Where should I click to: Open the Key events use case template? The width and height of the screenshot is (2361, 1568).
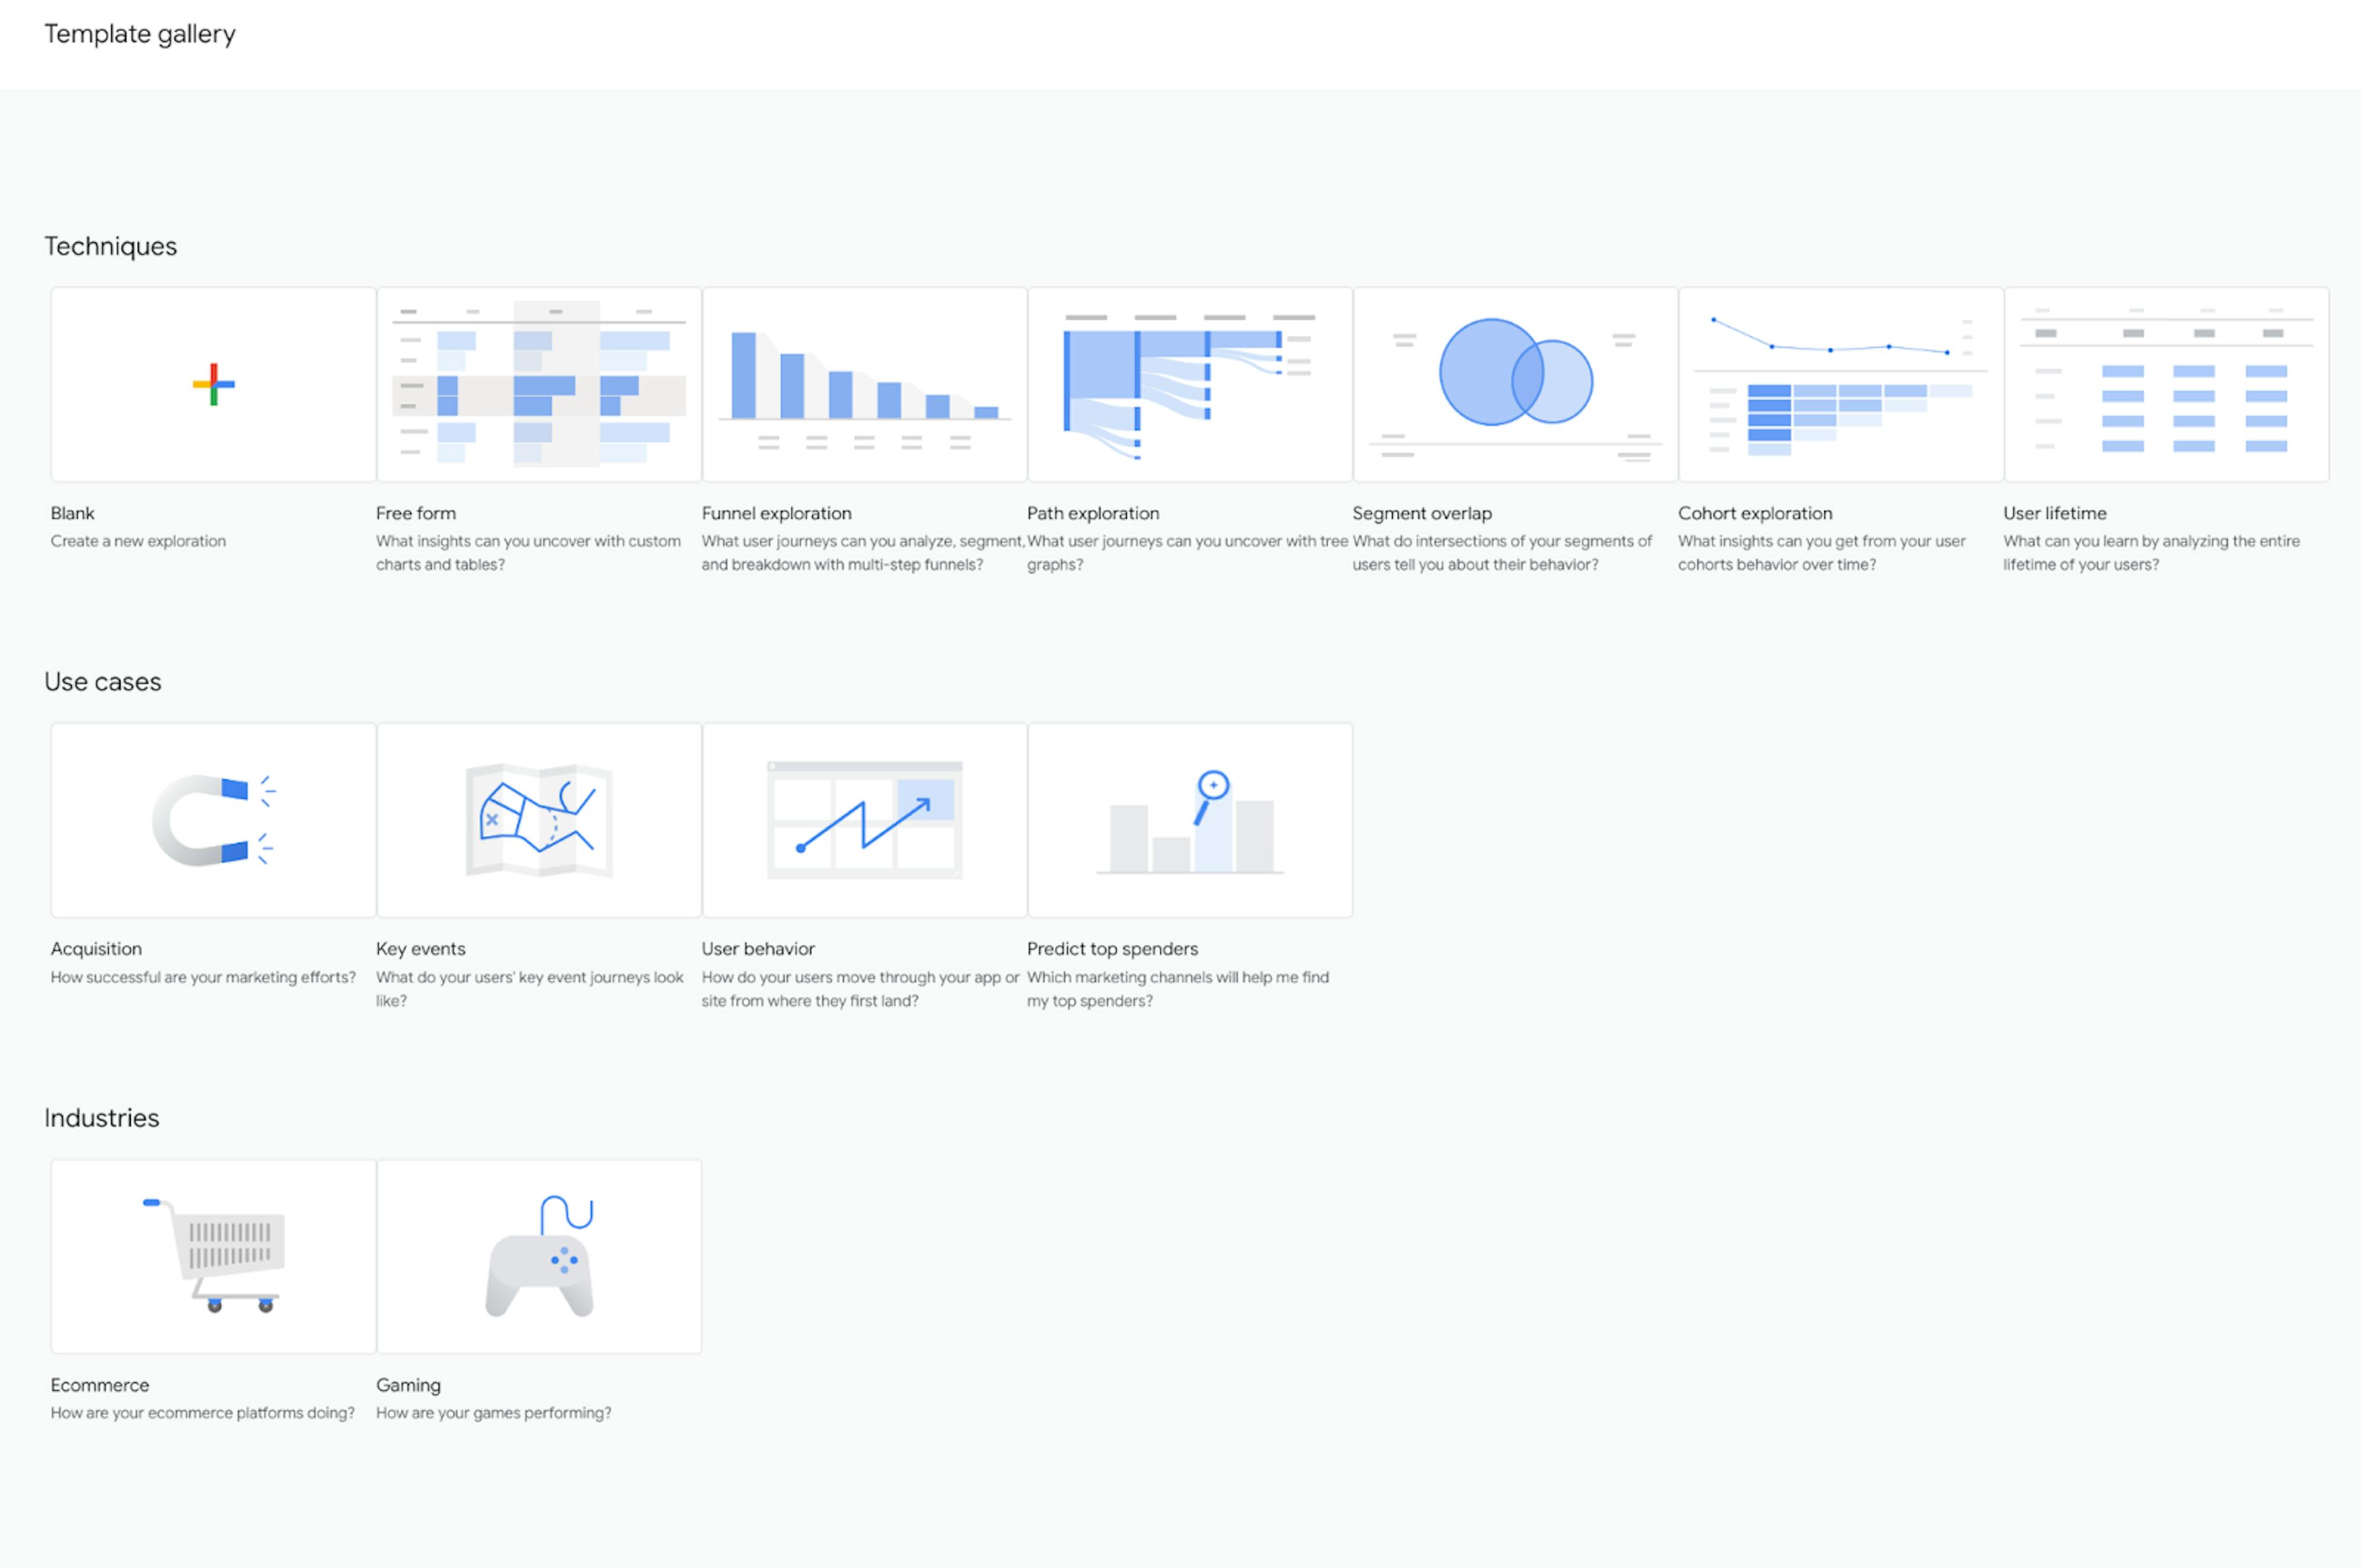537,822
